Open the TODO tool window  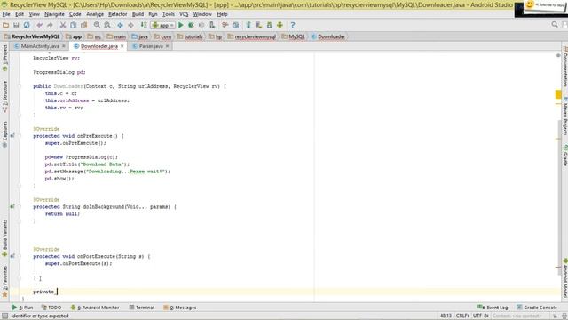[x=51, y=308]
